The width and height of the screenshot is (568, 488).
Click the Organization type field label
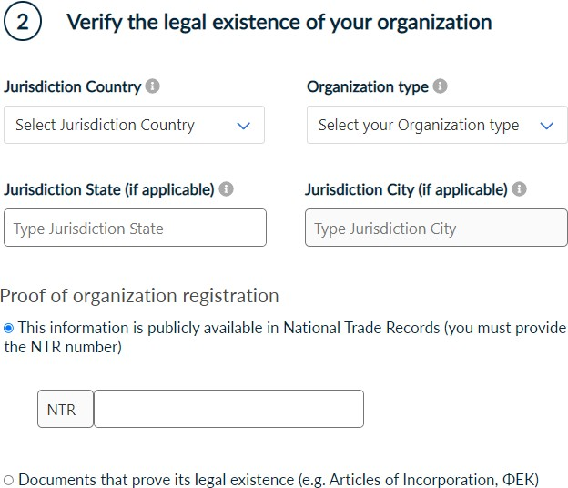[x=368, y=86]
